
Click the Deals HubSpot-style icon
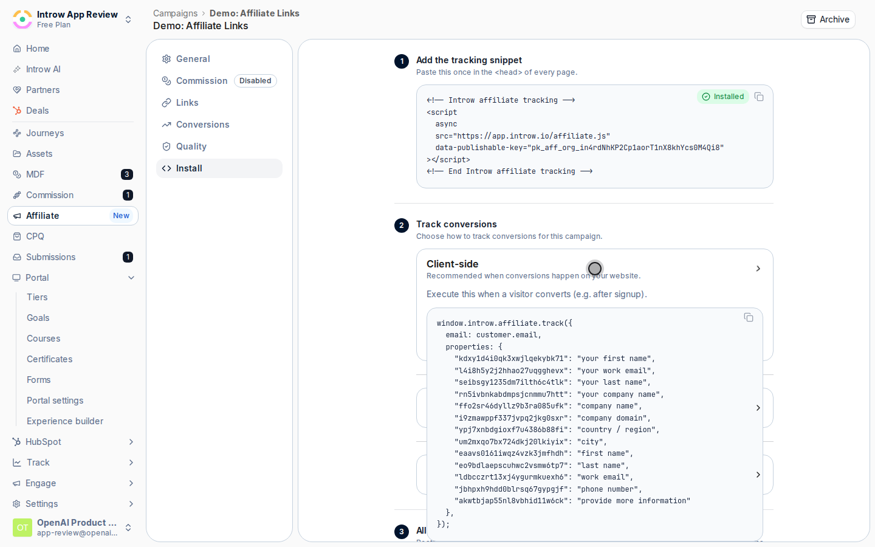pyautogui.click(x=17, y=111)
